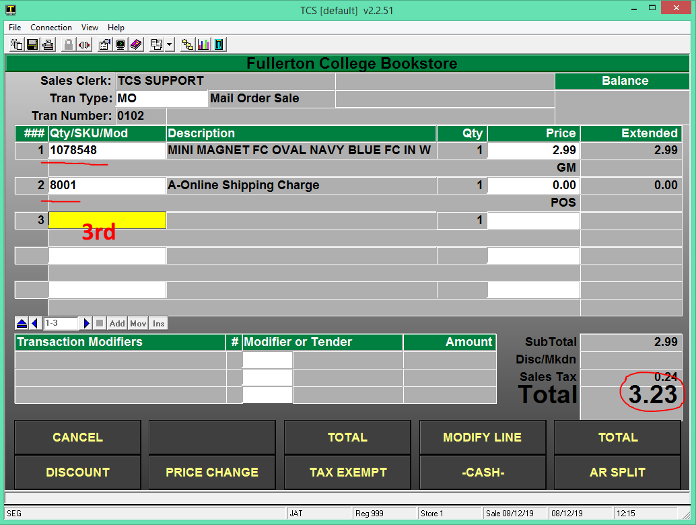Click the blank button right of CANCEL
Screen dimensions: 696x525
coord(212,437)
